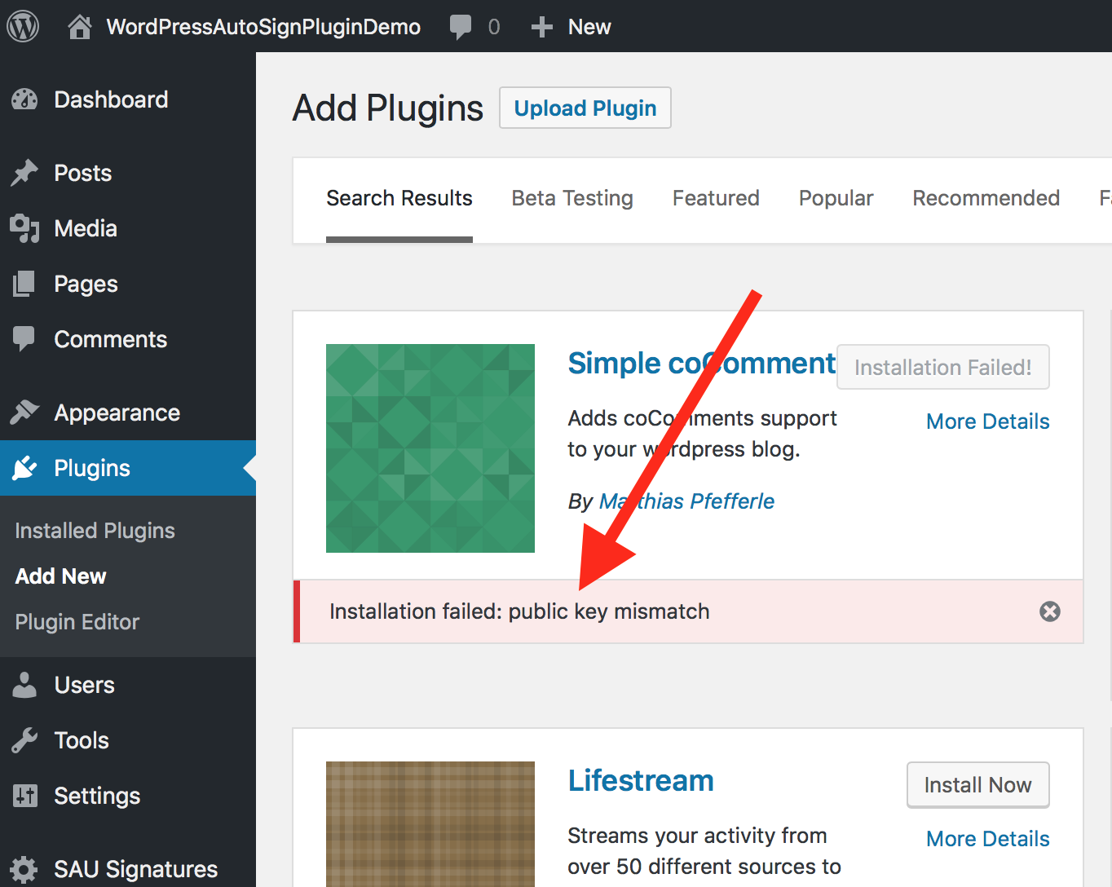Click the Comments speech bubble sidebar icon
This screenshot has height=887, width=1112.
(24, 339)
